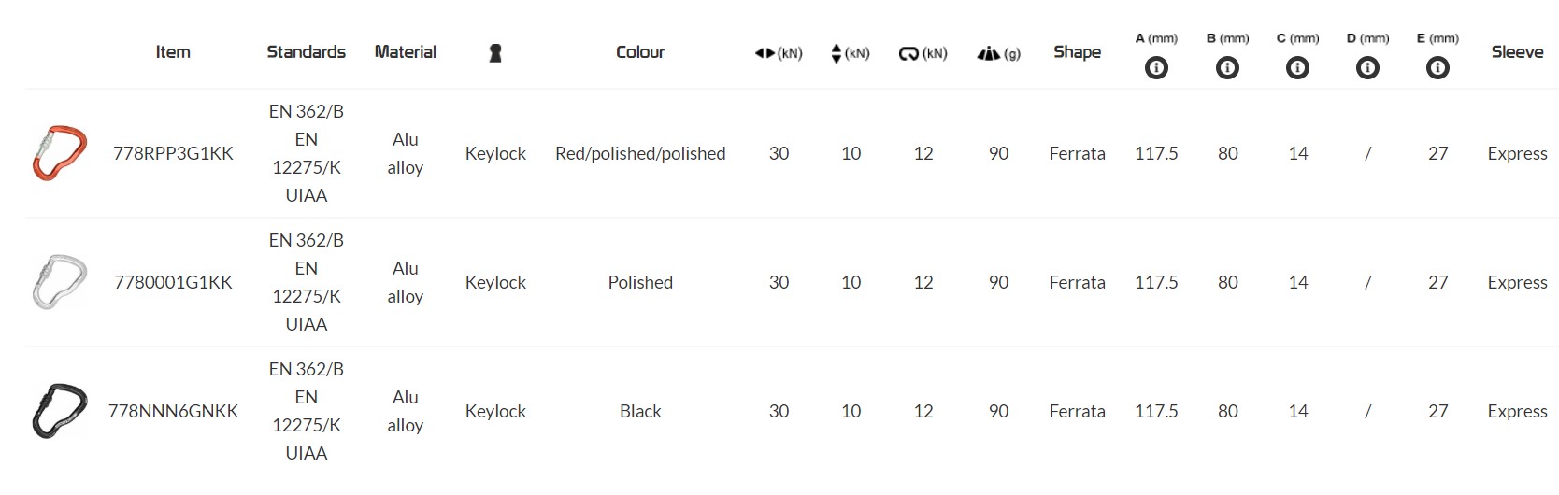Select item code 7780001G1KK
This screenshot has width=1559, height=495.
(x=173, y=282)
